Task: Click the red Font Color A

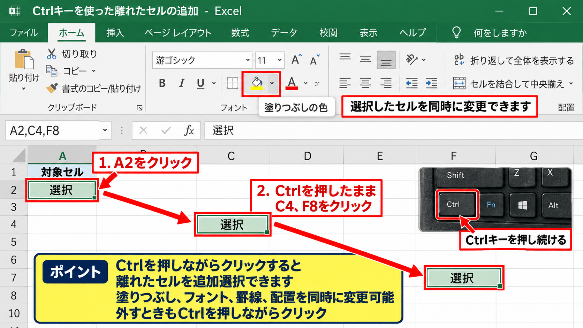Action: (x=292, y=83)
